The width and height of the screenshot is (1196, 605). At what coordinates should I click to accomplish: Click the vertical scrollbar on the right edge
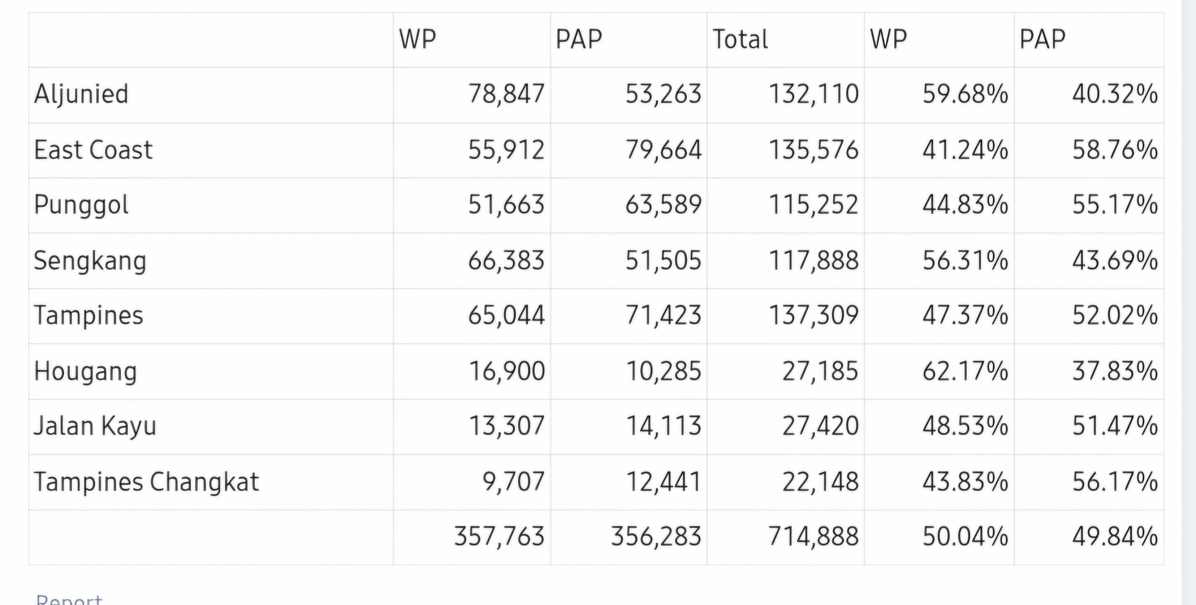pyautogui.click(x=1189, y=302)
